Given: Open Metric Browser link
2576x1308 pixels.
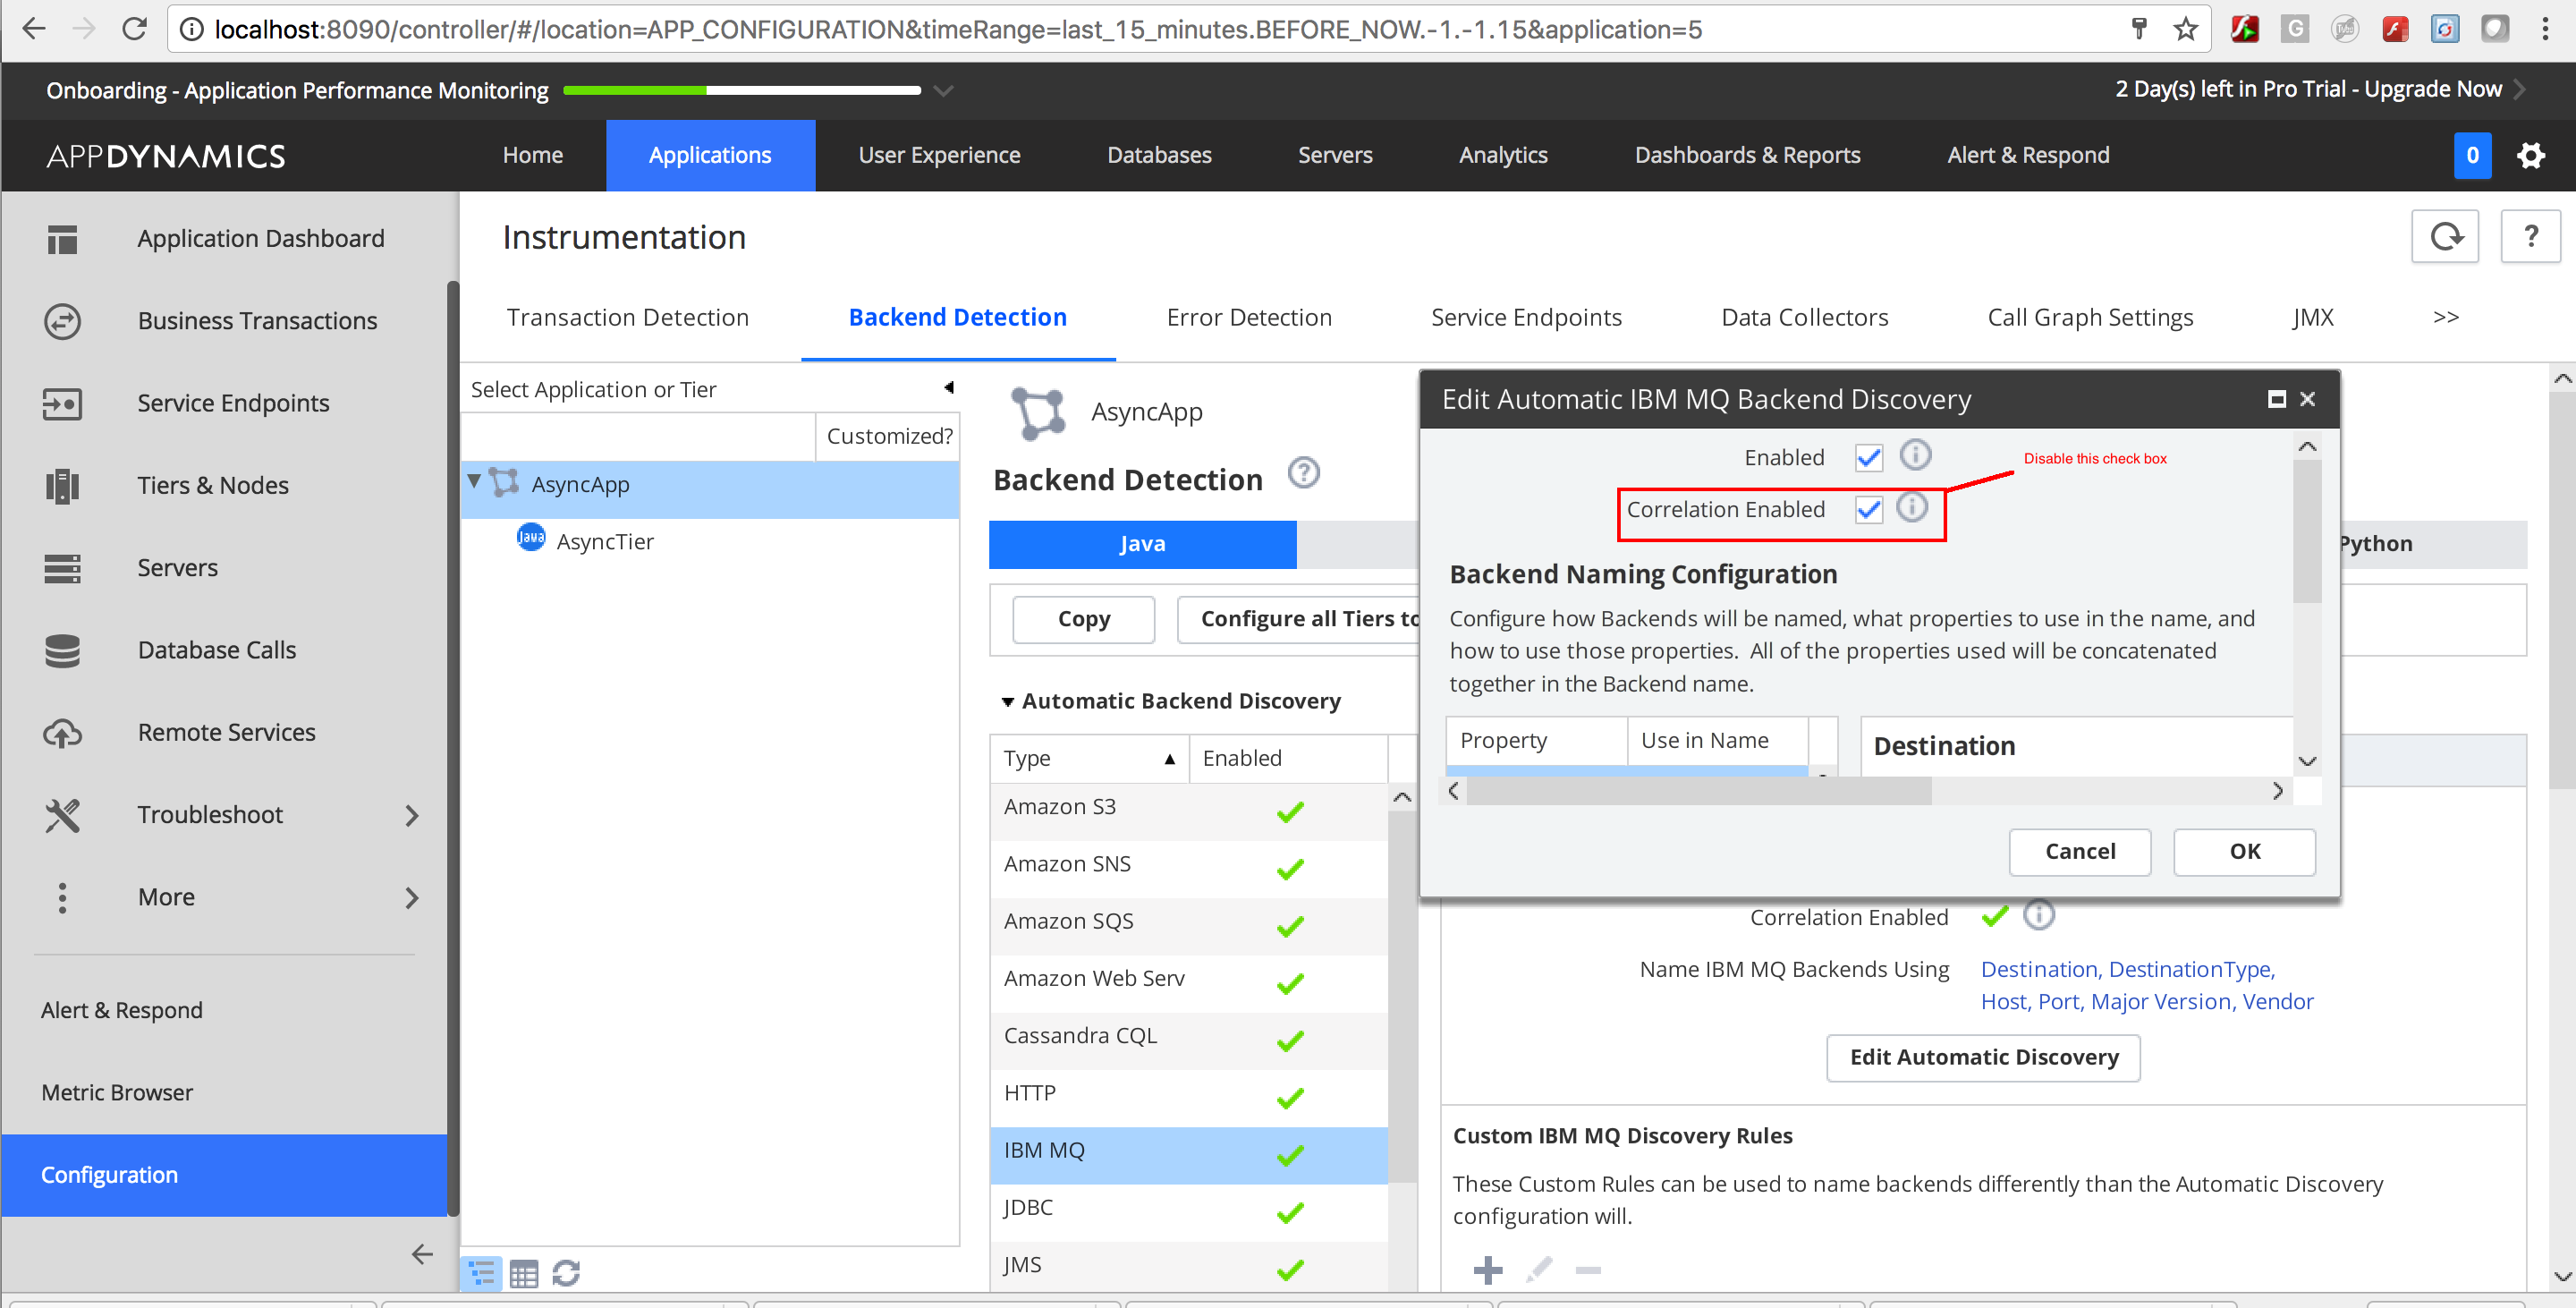Looking at the screenshot, I should [x=117, y=1092].
